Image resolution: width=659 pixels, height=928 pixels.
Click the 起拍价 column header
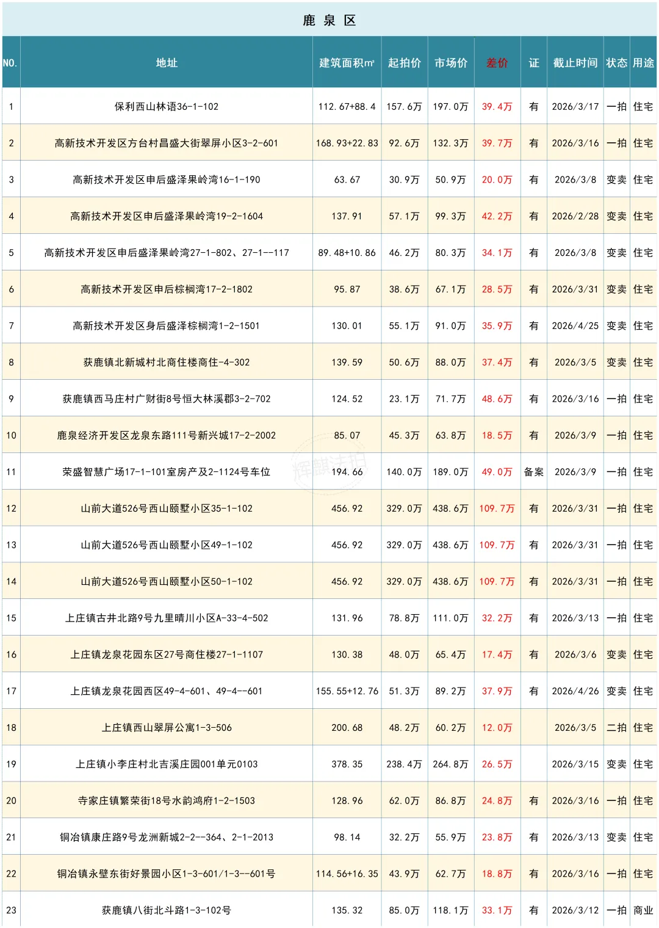(x=405, y=63)
